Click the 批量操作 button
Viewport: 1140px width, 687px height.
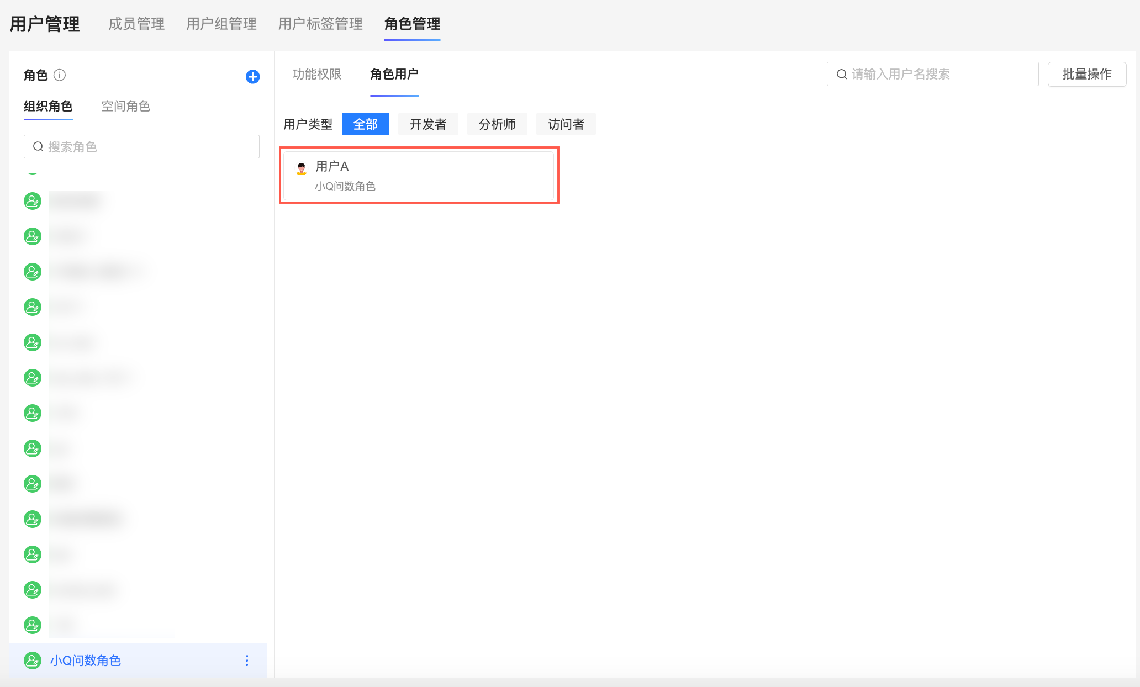[x=1086, y=74]
